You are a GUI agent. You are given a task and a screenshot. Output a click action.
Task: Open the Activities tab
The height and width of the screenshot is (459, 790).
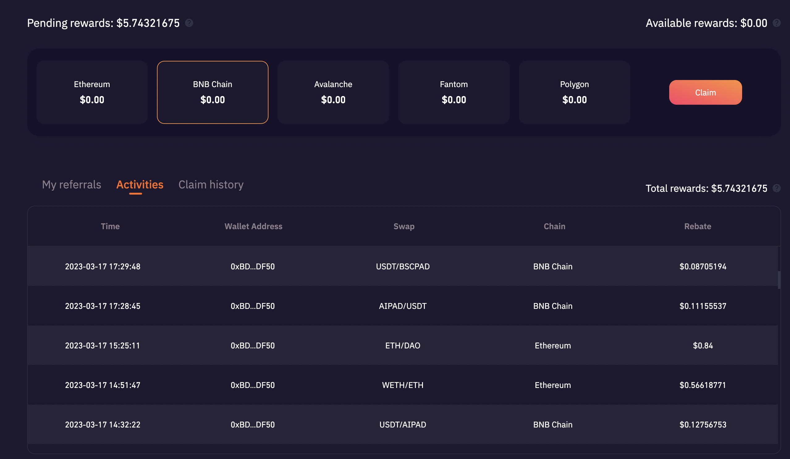pyautogui.click(x=140, y=185)
